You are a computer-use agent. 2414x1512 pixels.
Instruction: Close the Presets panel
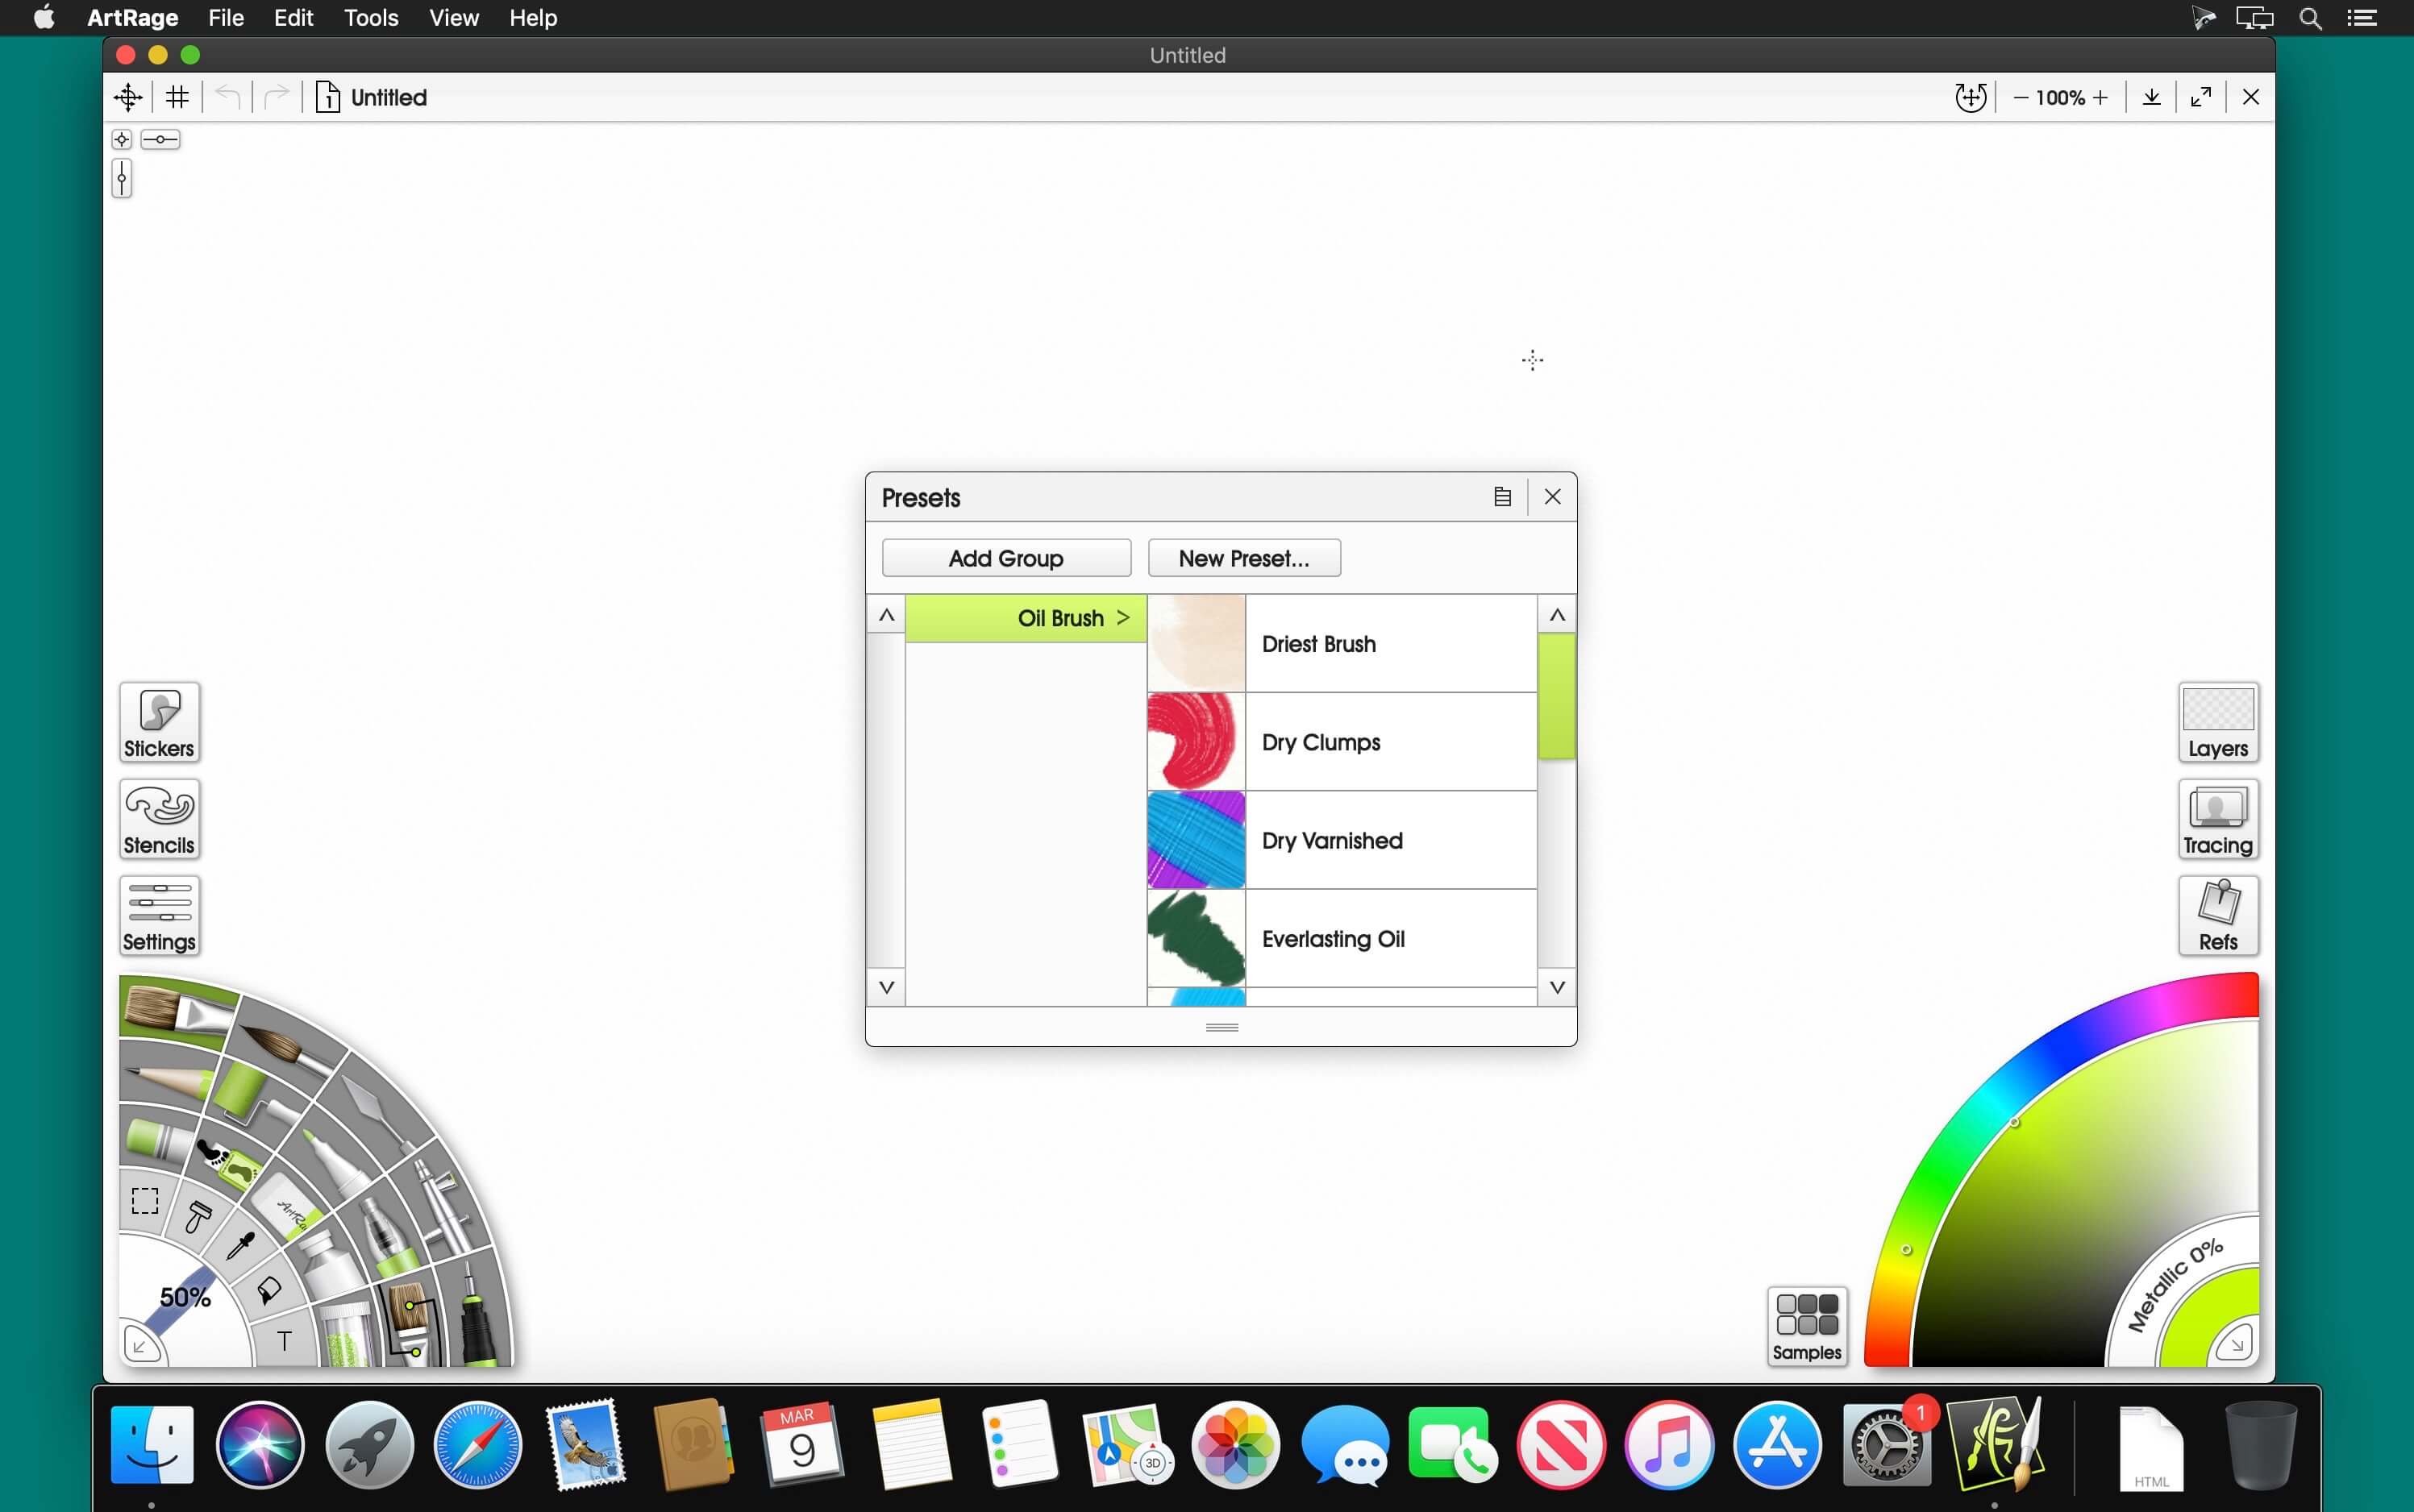(1553, 497)
